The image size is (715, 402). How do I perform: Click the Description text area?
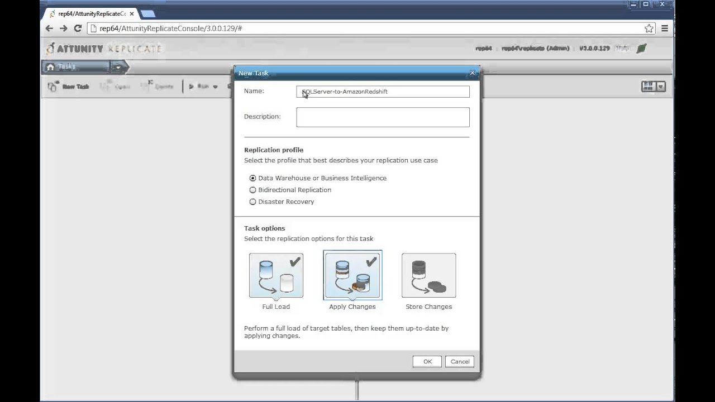(x=383, y=117)
